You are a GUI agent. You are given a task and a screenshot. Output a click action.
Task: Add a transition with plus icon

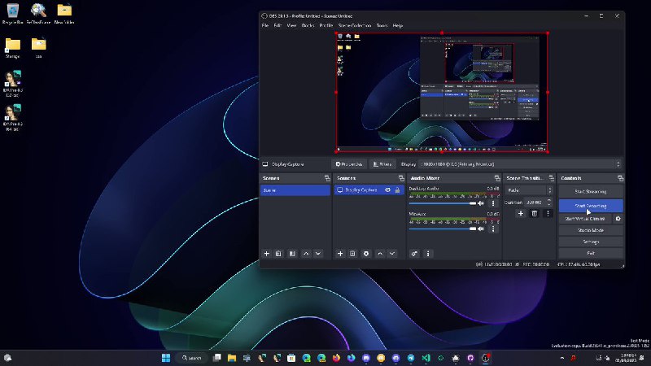pos(521,213)
